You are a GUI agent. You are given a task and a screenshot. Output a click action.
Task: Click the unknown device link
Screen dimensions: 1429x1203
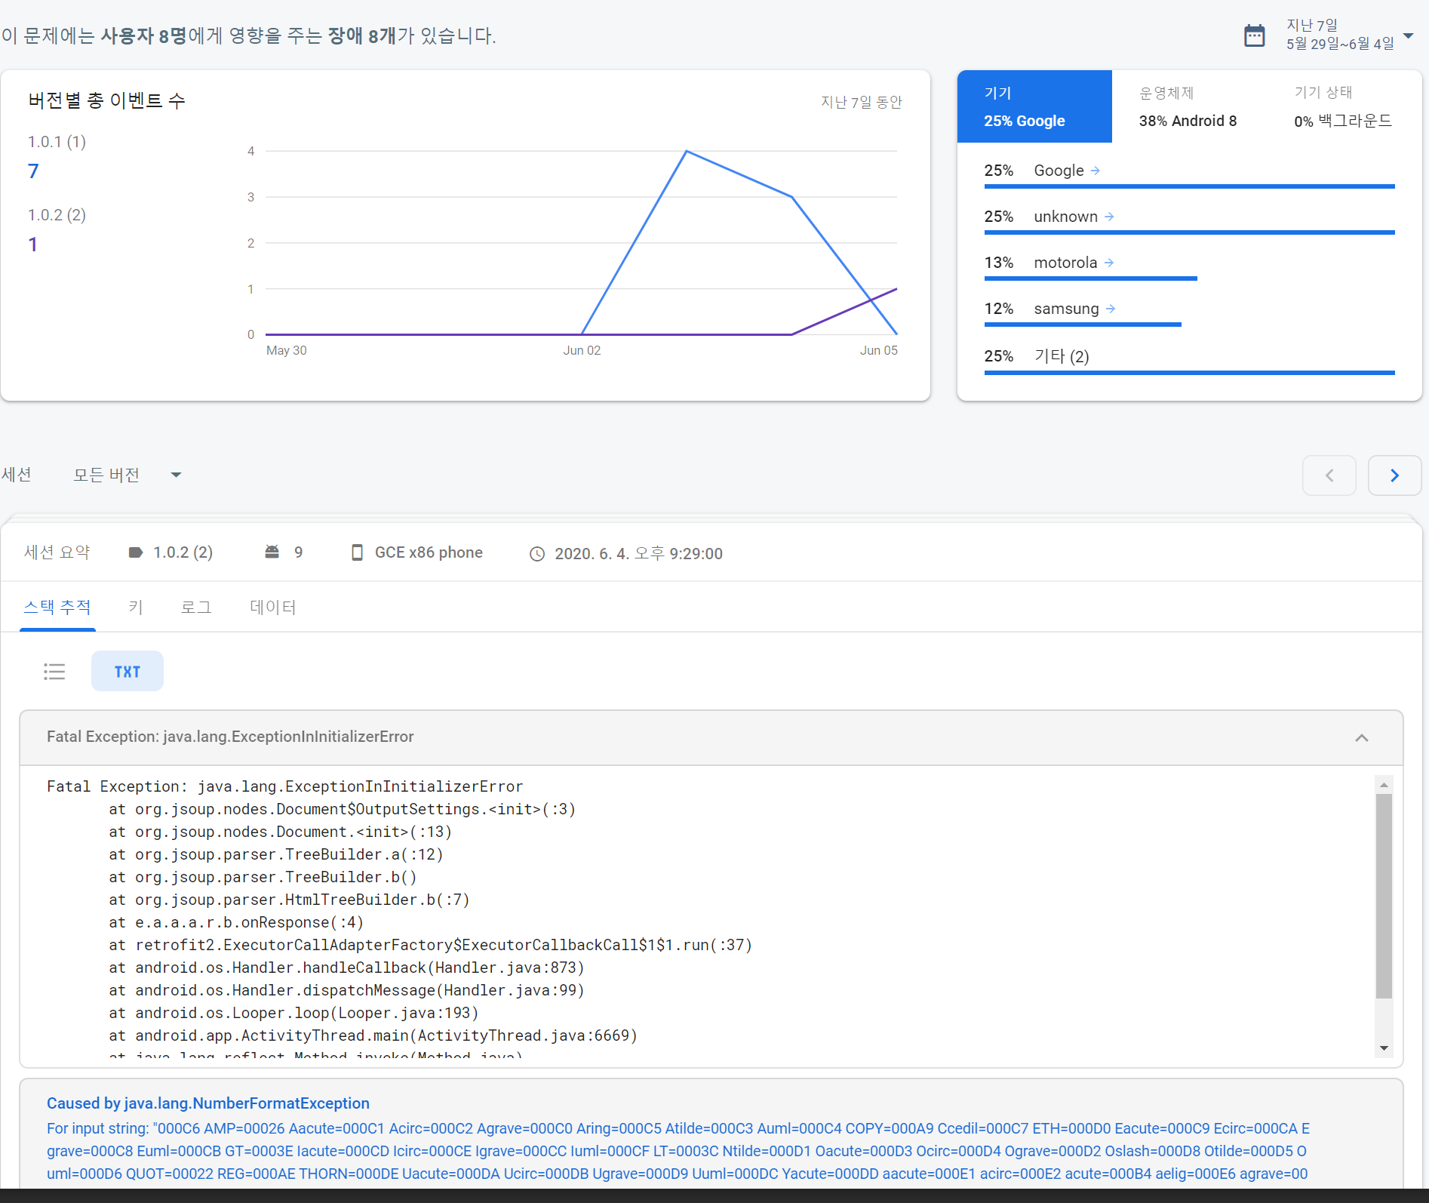pyautogui.click(x=1065, y=217)
